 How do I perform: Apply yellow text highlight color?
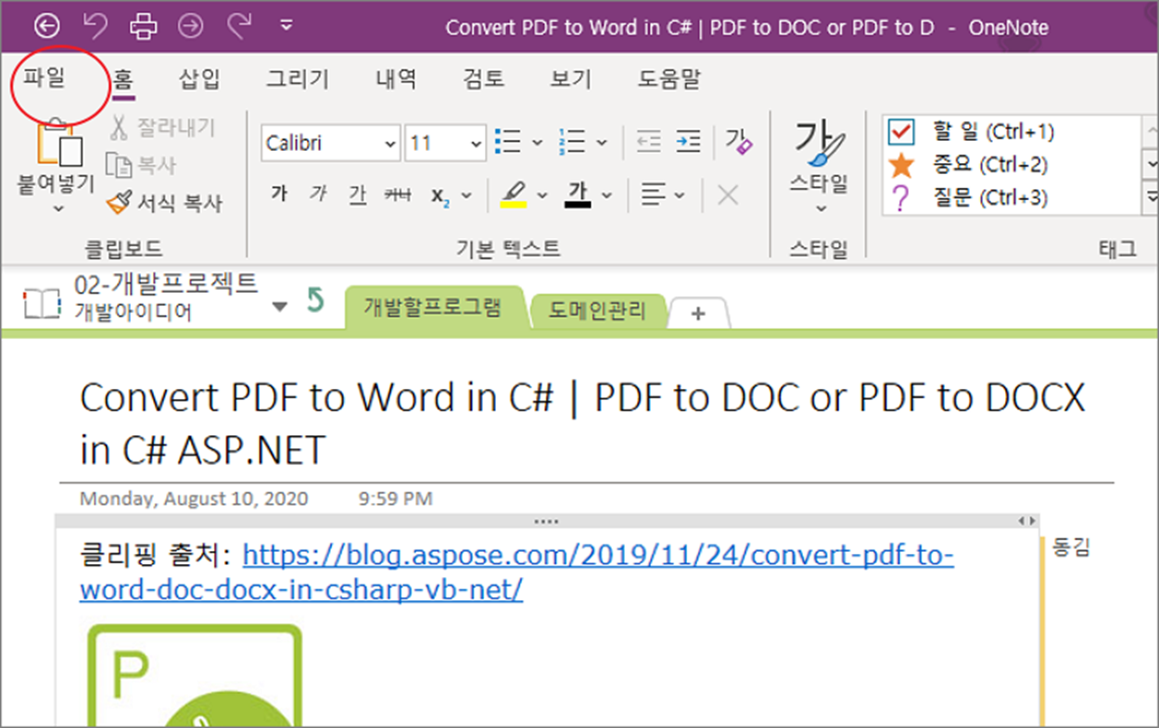pos(513,195)
